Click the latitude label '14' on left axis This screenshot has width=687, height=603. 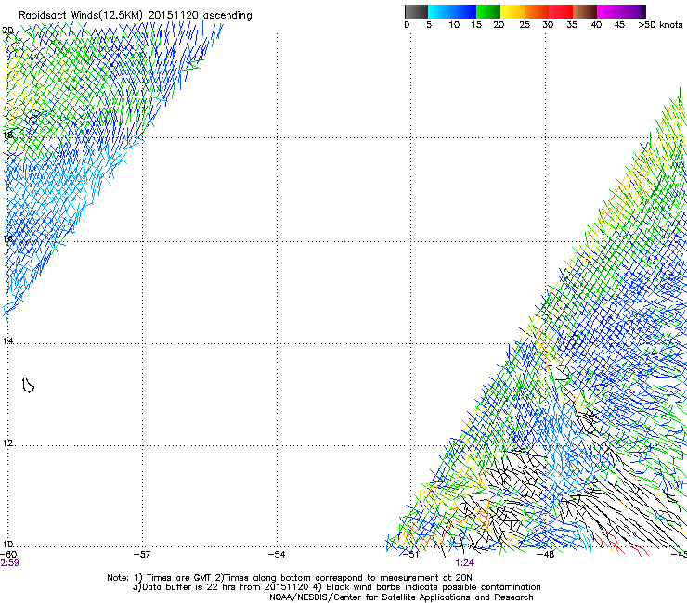pos(7,340)
